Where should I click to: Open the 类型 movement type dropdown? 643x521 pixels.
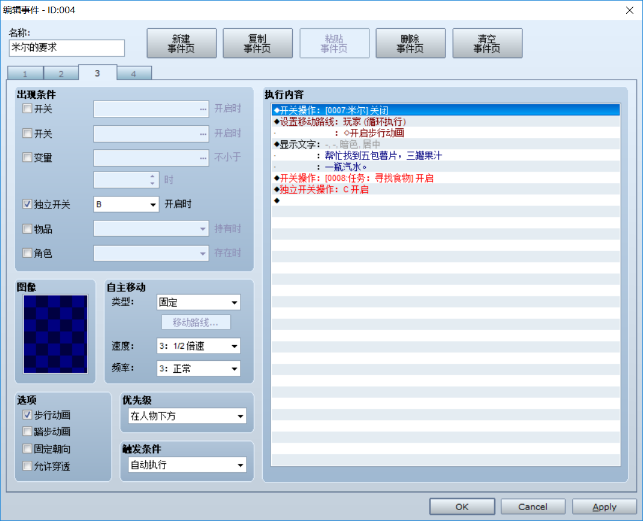pos(198,302)
